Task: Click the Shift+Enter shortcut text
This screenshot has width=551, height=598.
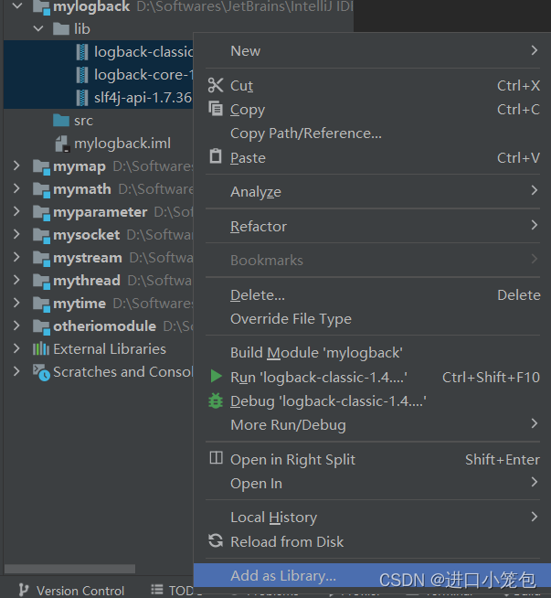Action: pyautogui.click(x=503, y=459)
